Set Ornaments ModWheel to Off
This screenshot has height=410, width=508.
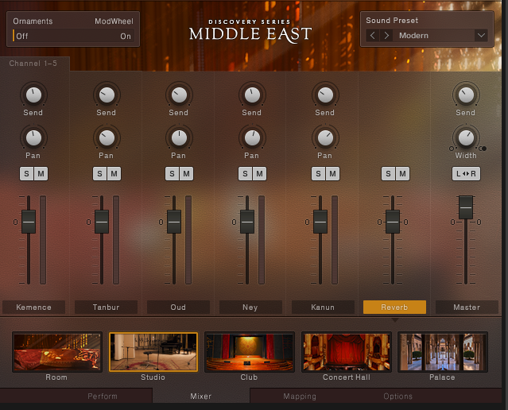point(22,37)
